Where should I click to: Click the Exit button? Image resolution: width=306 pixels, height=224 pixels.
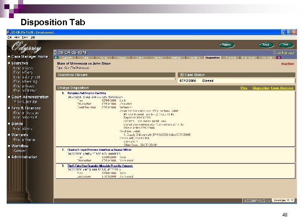point(286,45)
